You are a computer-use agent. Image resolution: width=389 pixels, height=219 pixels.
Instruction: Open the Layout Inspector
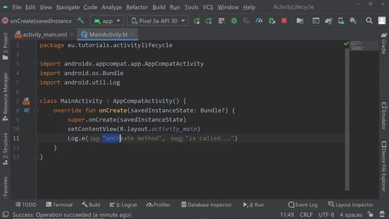pos(351,204)
